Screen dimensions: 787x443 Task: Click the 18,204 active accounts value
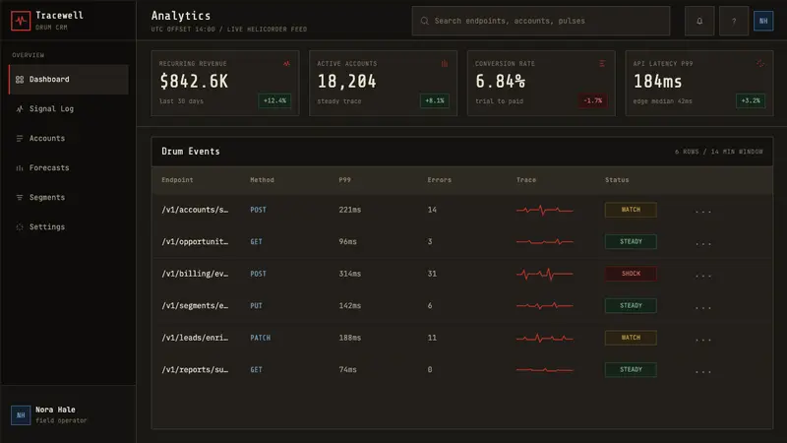tap(347, 82)
